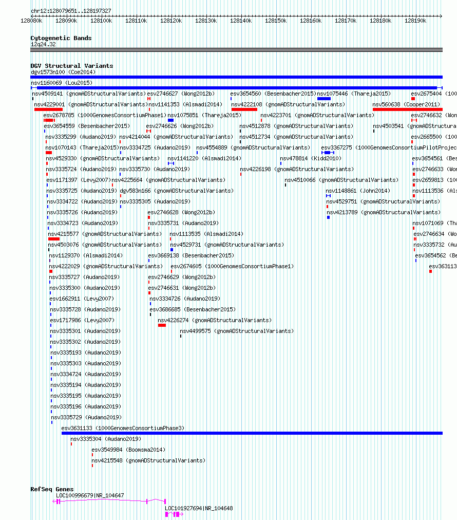
Task: Click the esv3686685 (Besenbacher2015) label
Action: pos(193,309)
